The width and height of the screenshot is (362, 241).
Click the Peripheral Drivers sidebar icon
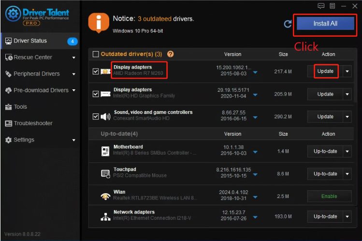(x=8, y=74)
